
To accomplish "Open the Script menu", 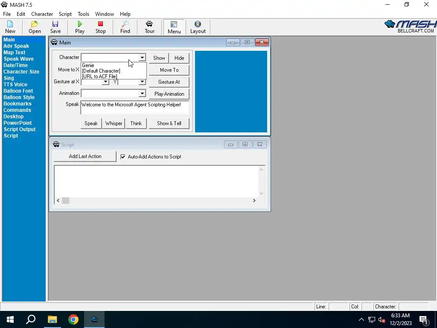I will point(65,14).
